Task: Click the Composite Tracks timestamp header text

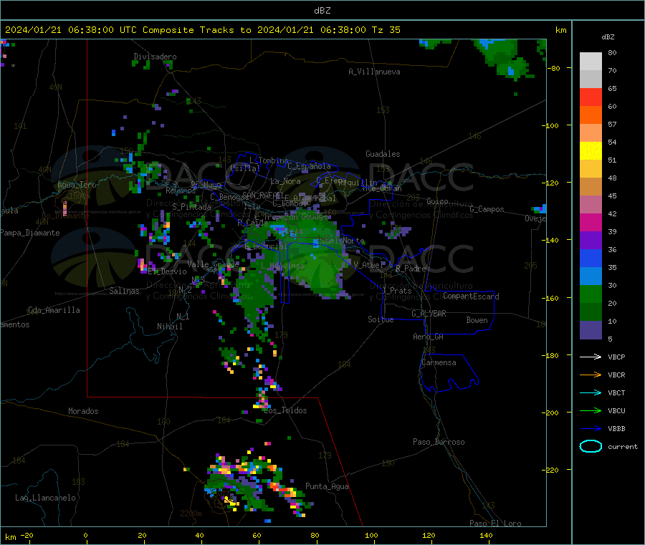Action: click(x=202, y=30)
